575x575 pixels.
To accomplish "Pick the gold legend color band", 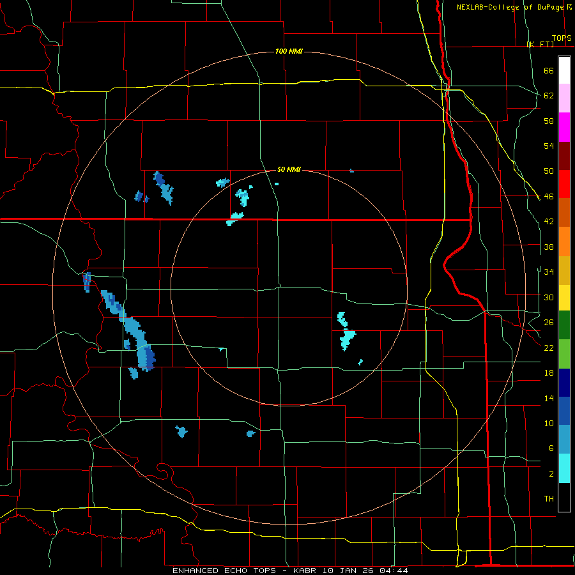I will click(x=564, y=270).
